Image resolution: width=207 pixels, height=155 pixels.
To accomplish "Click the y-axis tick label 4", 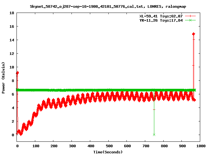I will click(x=13, y=108).
